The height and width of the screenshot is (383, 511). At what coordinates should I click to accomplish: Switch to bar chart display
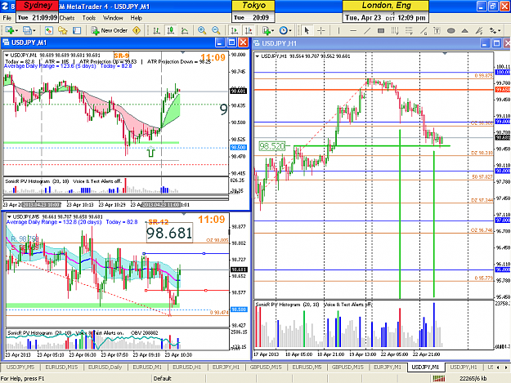click(x=156, y=30)
